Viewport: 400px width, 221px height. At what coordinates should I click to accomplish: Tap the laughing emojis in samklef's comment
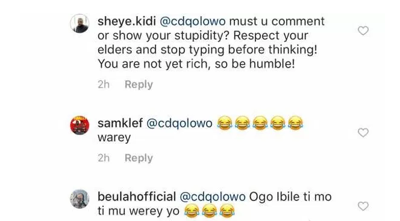tap(260, 123)
